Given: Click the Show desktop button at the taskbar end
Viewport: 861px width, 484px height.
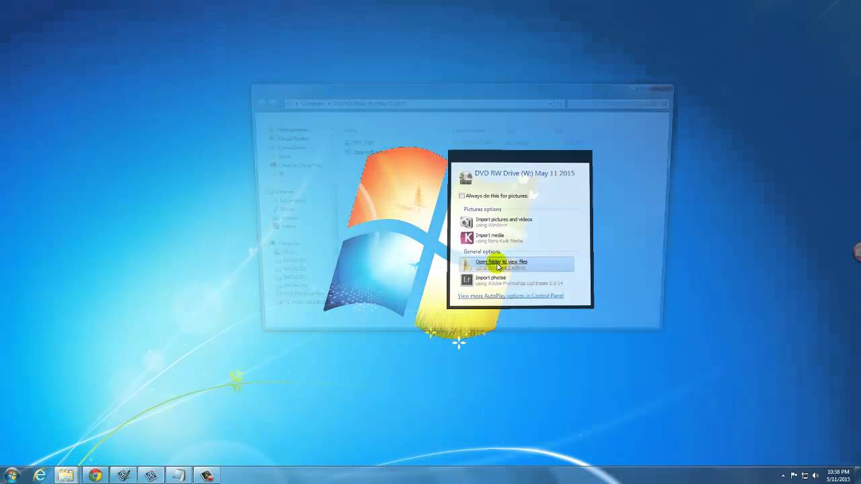Looking at the screenshot, I should pyautogui.click(x=857, y=475).
